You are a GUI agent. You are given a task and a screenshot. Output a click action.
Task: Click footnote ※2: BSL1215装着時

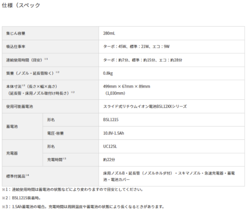(21, 198)
